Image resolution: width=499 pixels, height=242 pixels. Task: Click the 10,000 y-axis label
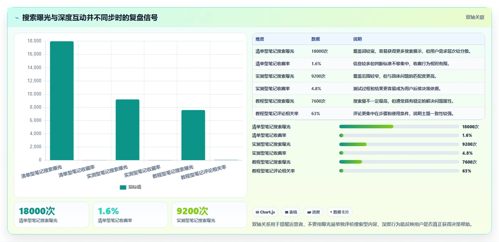(34, 94)
